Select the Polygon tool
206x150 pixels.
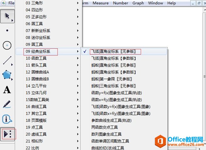(x=7, y=75)
